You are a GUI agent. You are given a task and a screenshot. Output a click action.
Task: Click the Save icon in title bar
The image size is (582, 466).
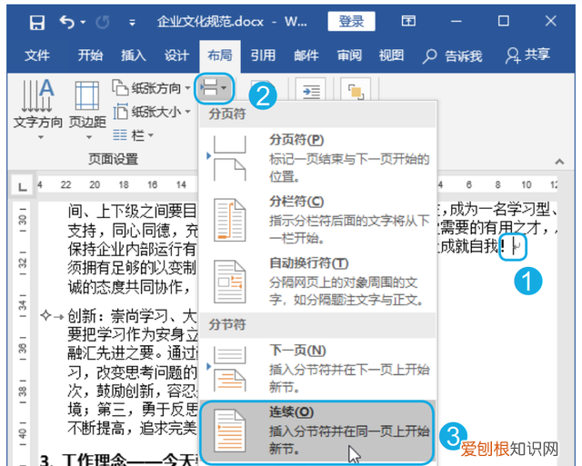point(37,23)
